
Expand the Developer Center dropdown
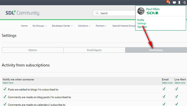[62, 26]
